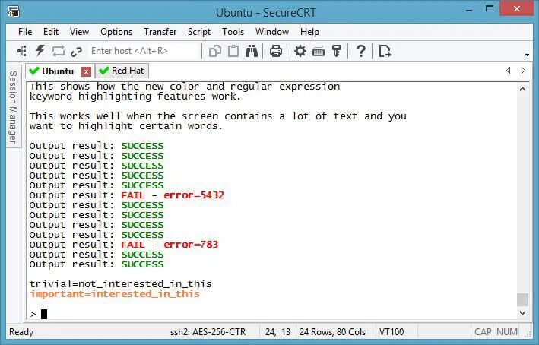Click the SecureCRT application icon in the title bar
The height and width of the screenshot is (345, 539).
(14, 12)
